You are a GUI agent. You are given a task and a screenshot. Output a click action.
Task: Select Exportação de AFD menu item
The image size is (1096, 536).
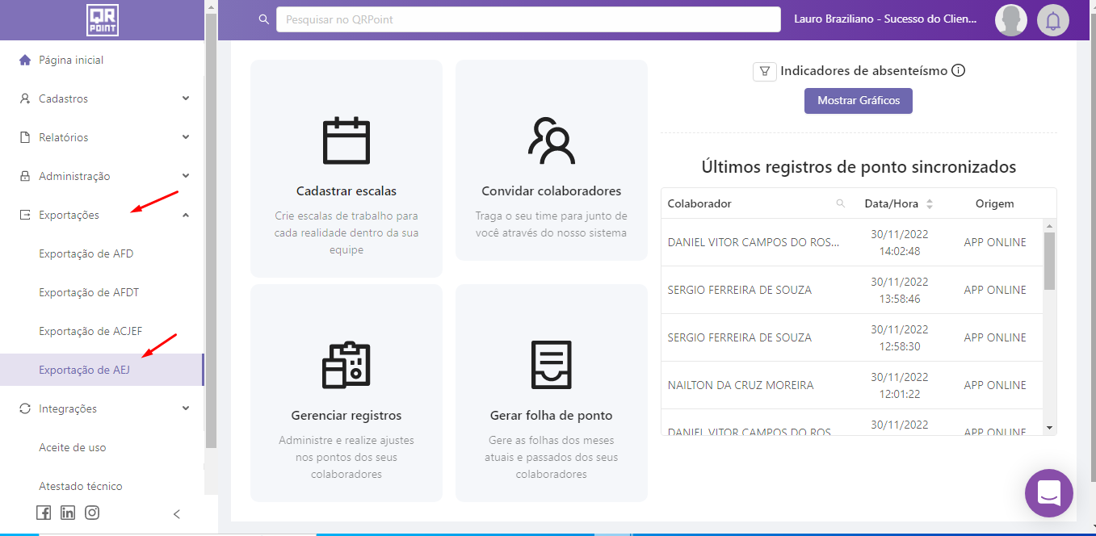click(x=86, y=253)
